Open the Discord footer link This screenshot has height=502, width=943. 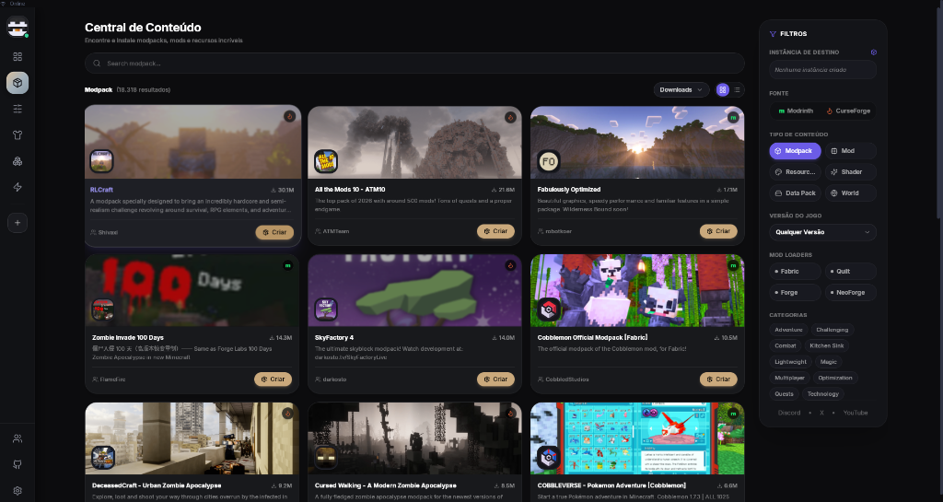[x=789, y=413]
